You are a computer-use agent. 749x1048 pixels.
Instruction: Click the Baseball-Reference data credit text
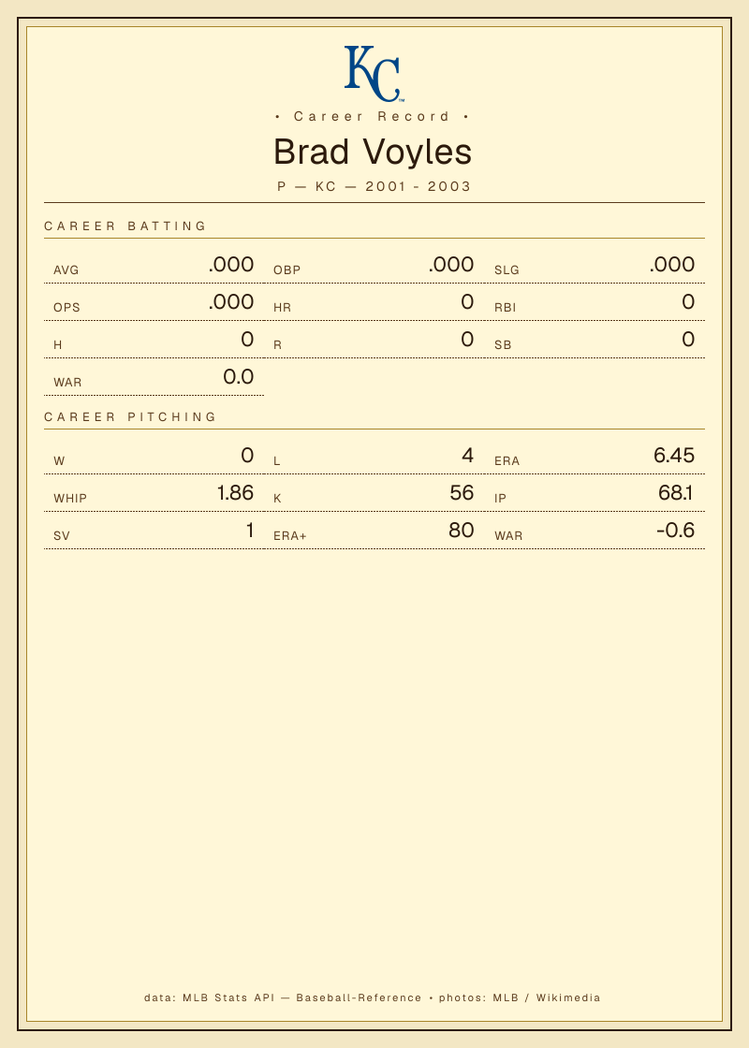tap(360, 997)
